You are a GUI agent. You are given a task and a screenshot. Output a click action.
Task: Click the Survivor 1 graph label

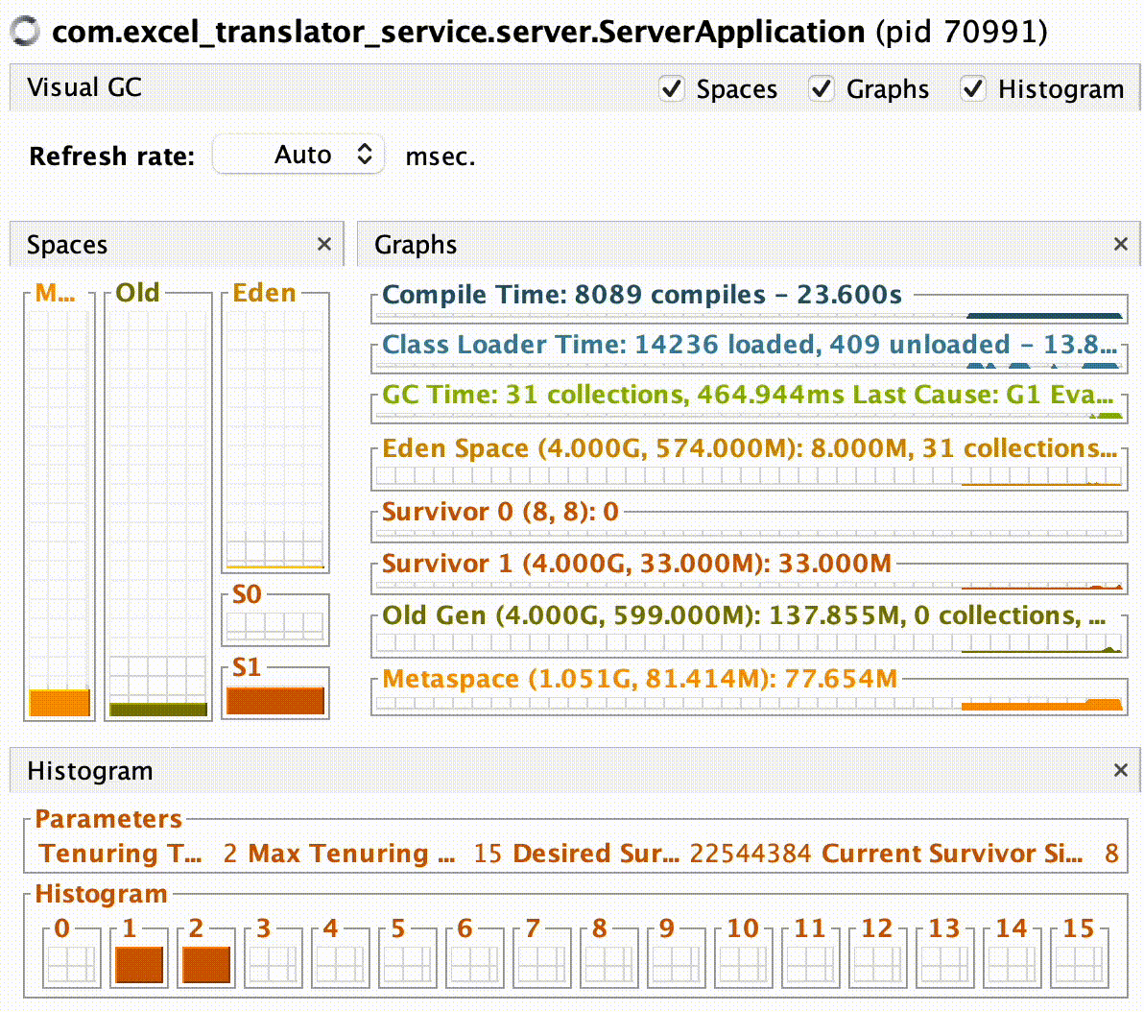[x=637, y=563]
